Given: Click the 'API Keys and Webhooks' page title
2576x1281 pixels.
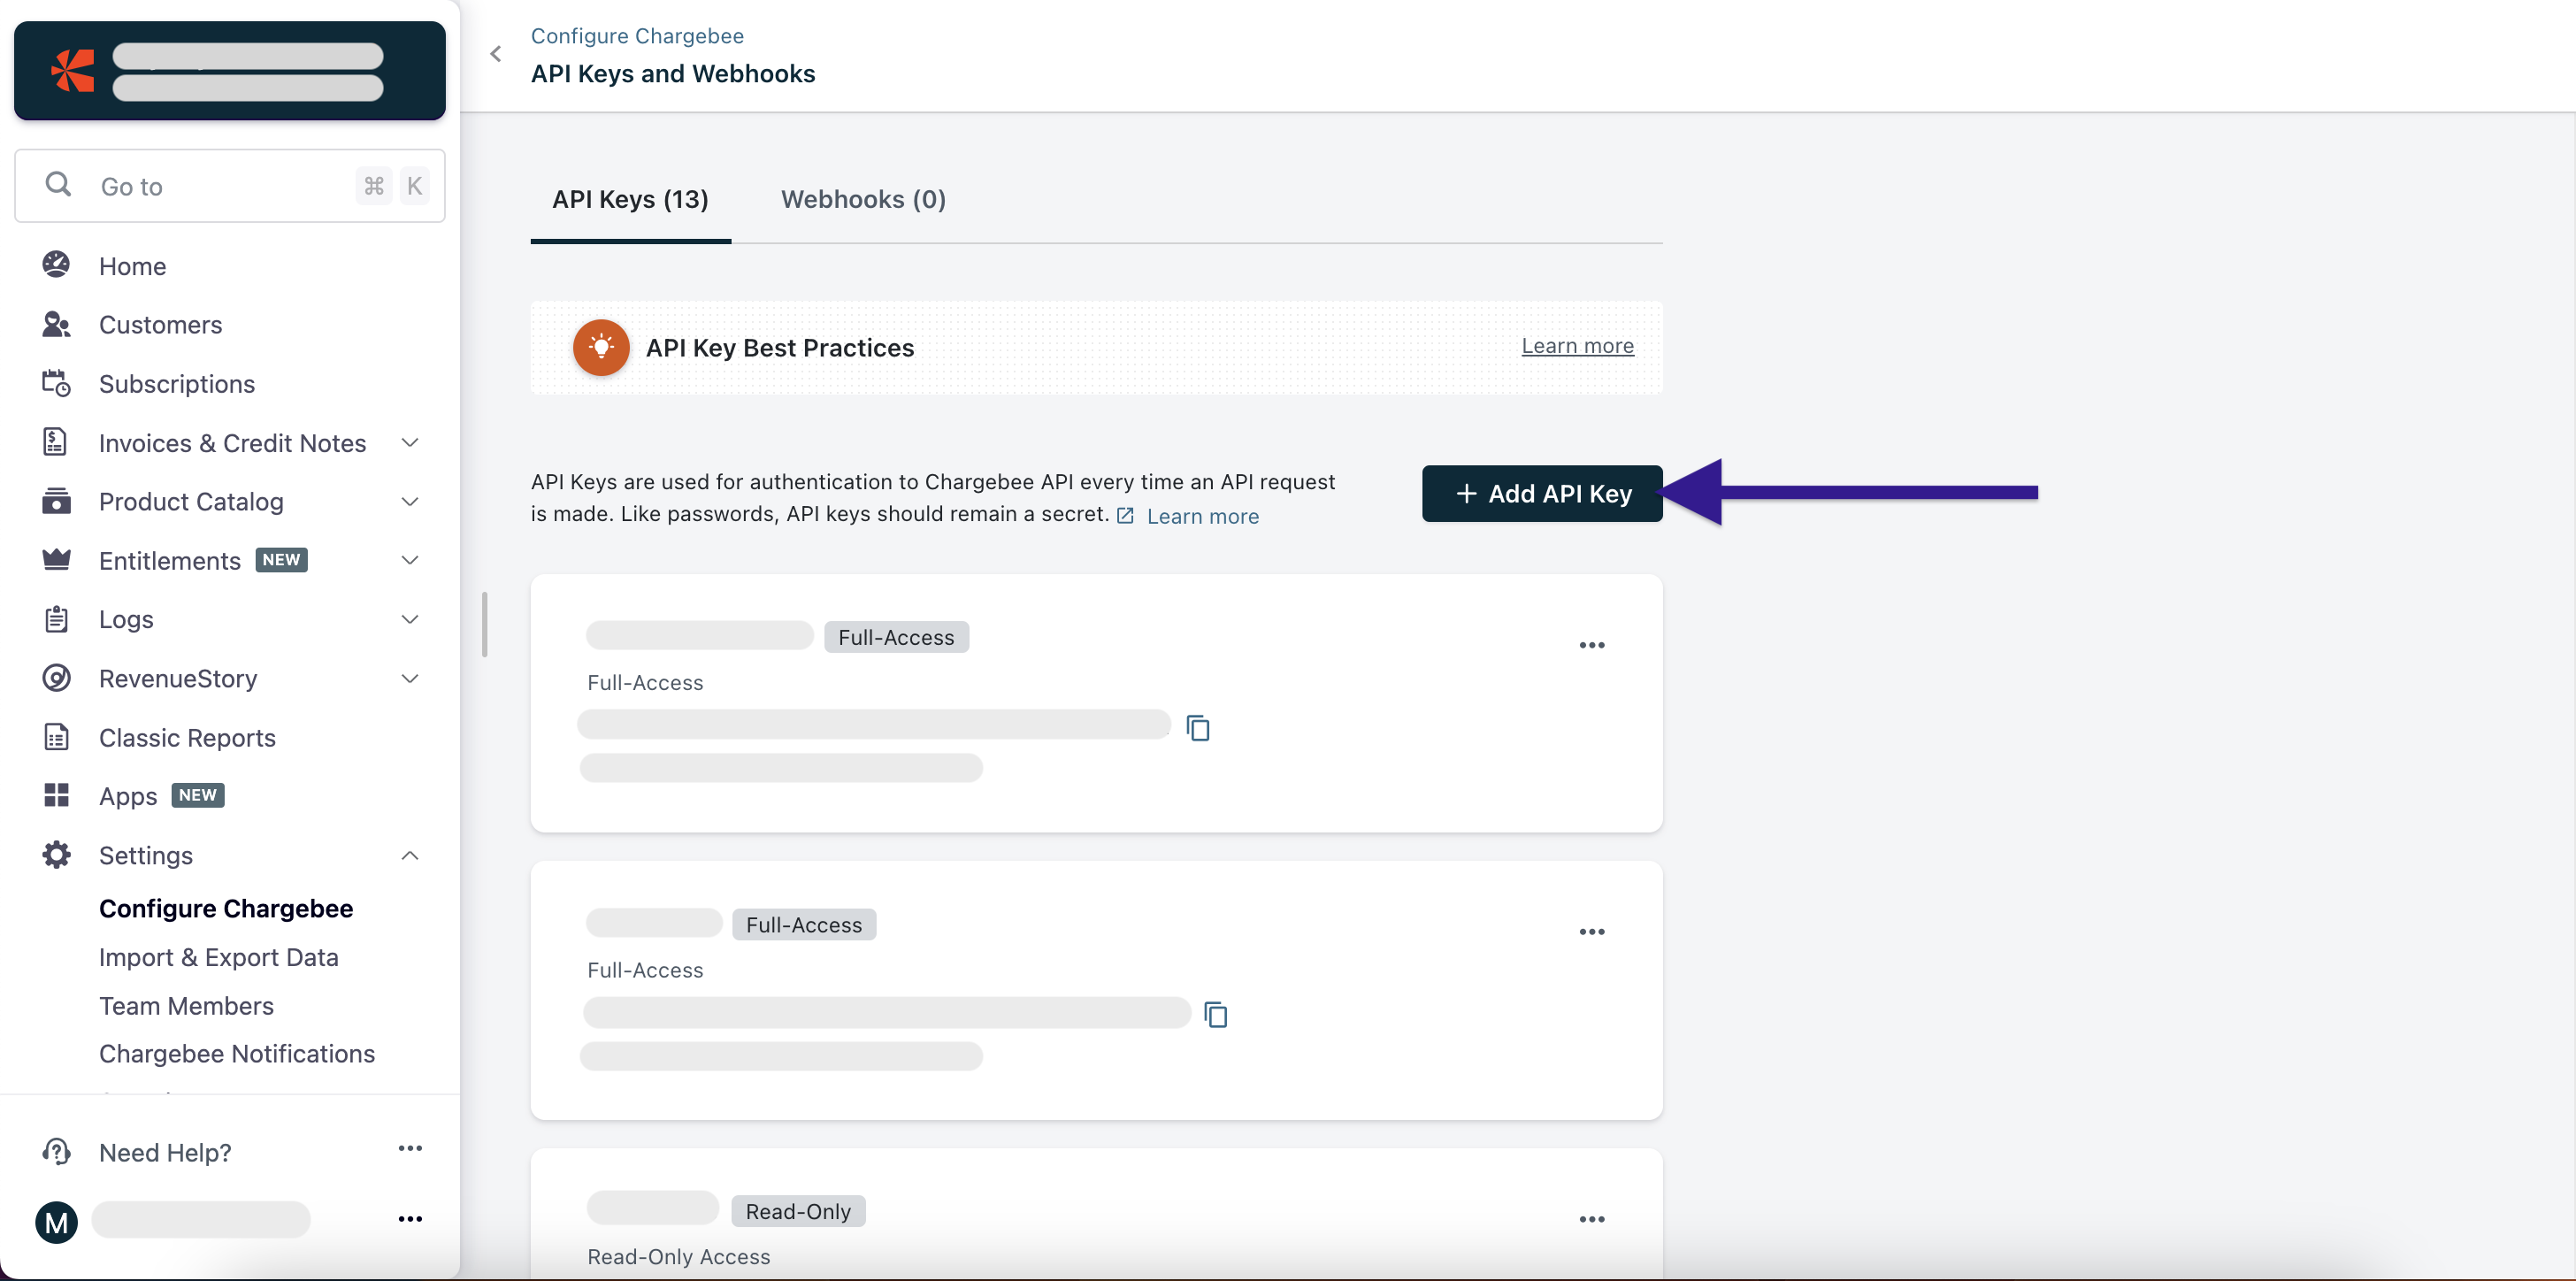Looking at the screenshot, I should point(673,74).
